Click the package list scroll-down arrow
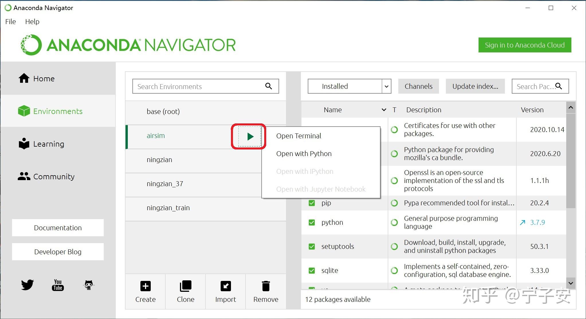Image resolution: width=586 pixels, height=319 pixels. pyautogui.click(x=571, y=283)
